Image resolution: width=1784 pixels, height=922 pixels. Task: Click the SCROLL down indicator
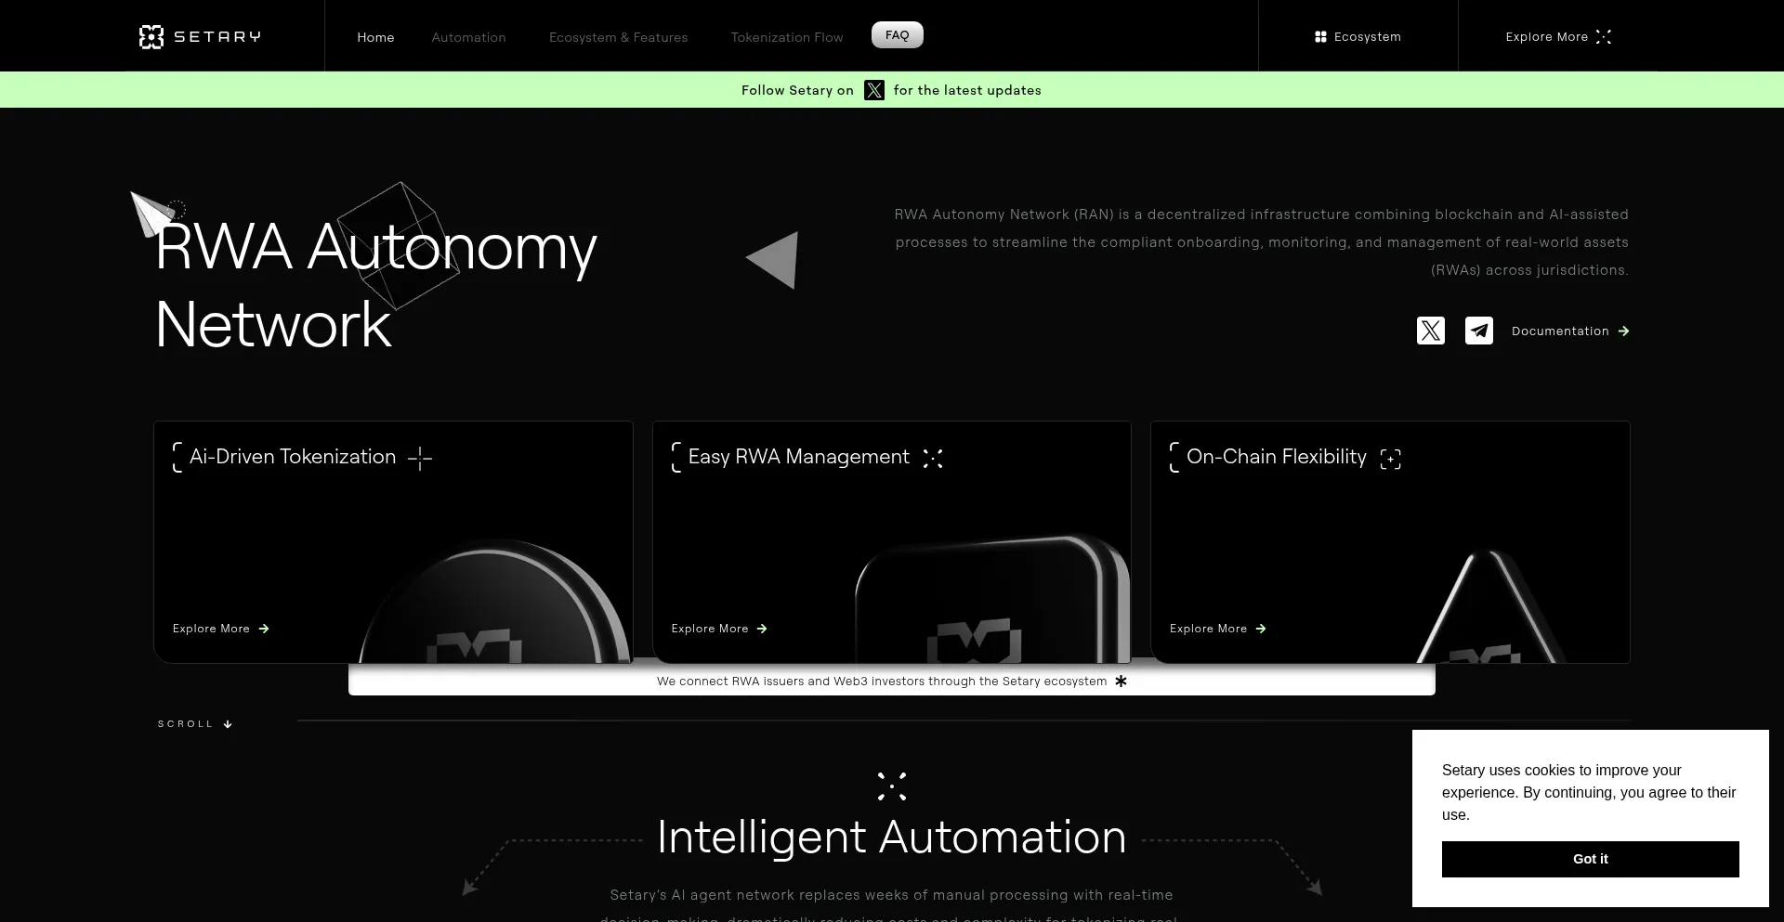pos(194,724)
